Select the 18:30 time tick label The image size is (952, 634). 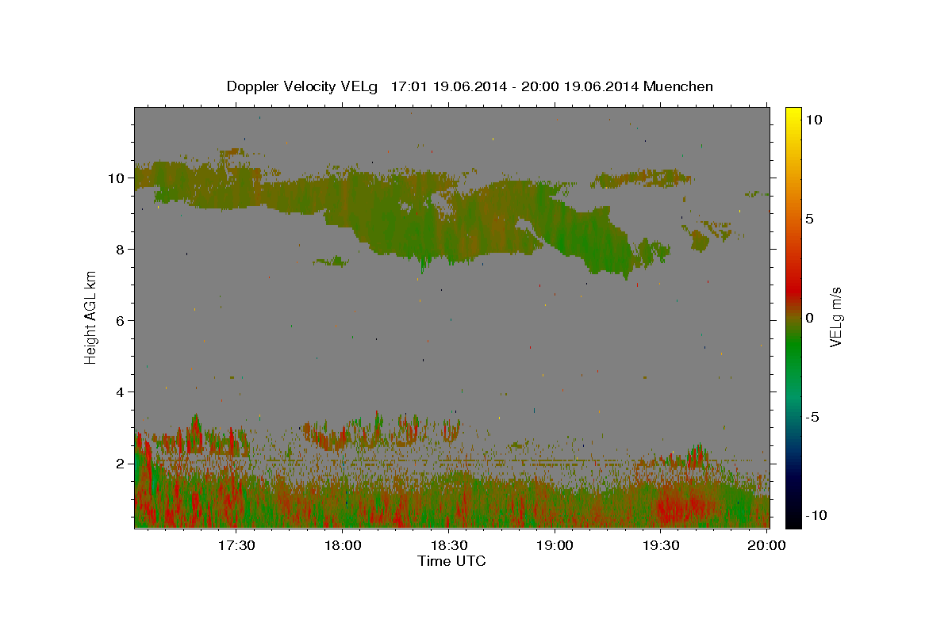tap(448, 545)
